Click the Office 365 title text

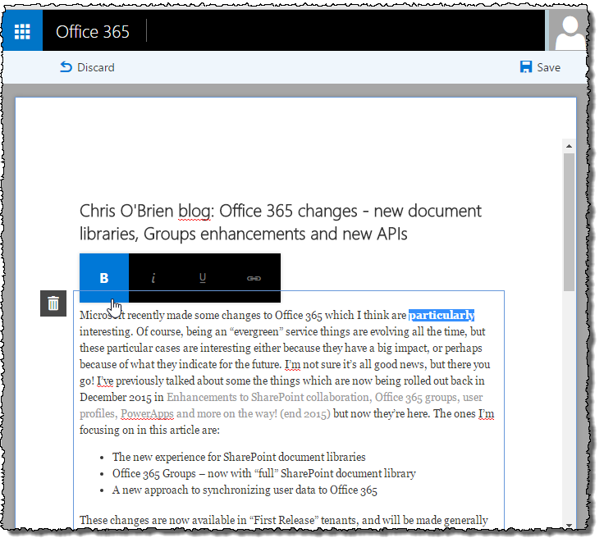[x=93, y=31]
